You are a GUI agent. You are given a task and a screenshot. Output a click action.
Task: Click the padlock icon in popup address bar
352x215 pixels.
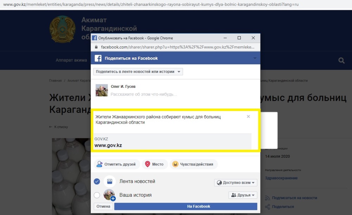coord(96,47)
